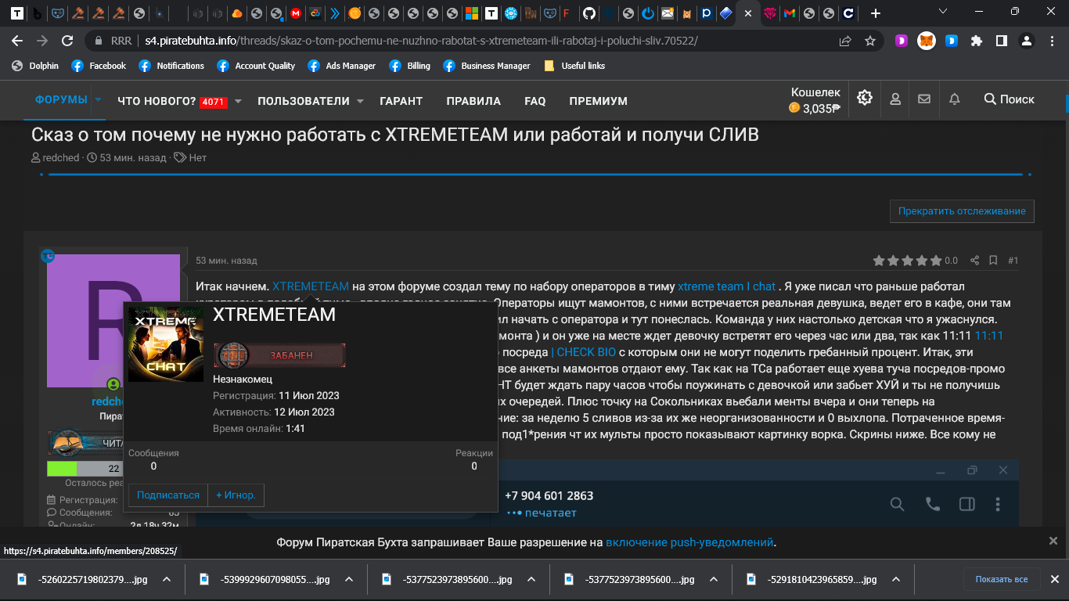Rate the thread with the third star
This screenshot has height=601, width=1069.
click(x=908, y=261)
